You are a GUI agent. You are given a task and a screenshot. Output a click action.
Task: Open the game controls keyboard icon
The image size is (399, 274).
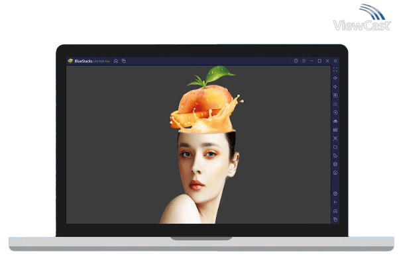click(335, 104)
